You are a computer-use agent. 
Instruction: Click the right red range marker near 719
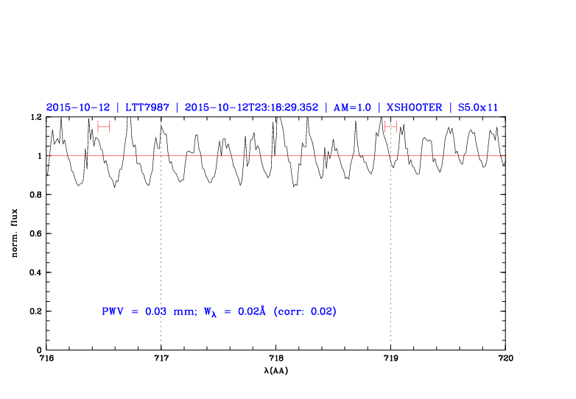[390, 127]
